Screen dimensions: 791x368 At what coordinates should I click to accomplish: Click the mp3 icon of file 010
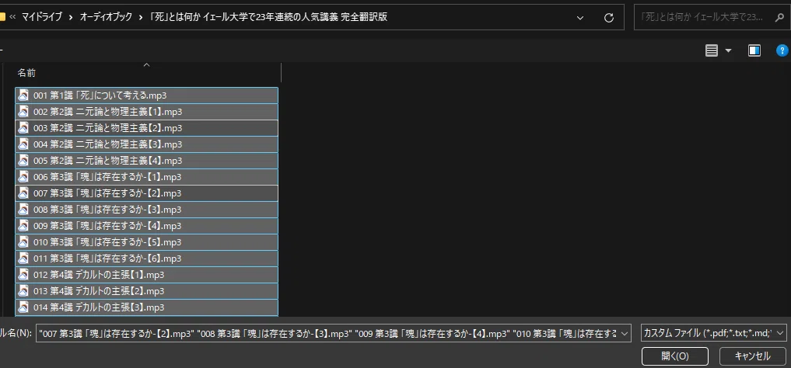tap(23, 241)
